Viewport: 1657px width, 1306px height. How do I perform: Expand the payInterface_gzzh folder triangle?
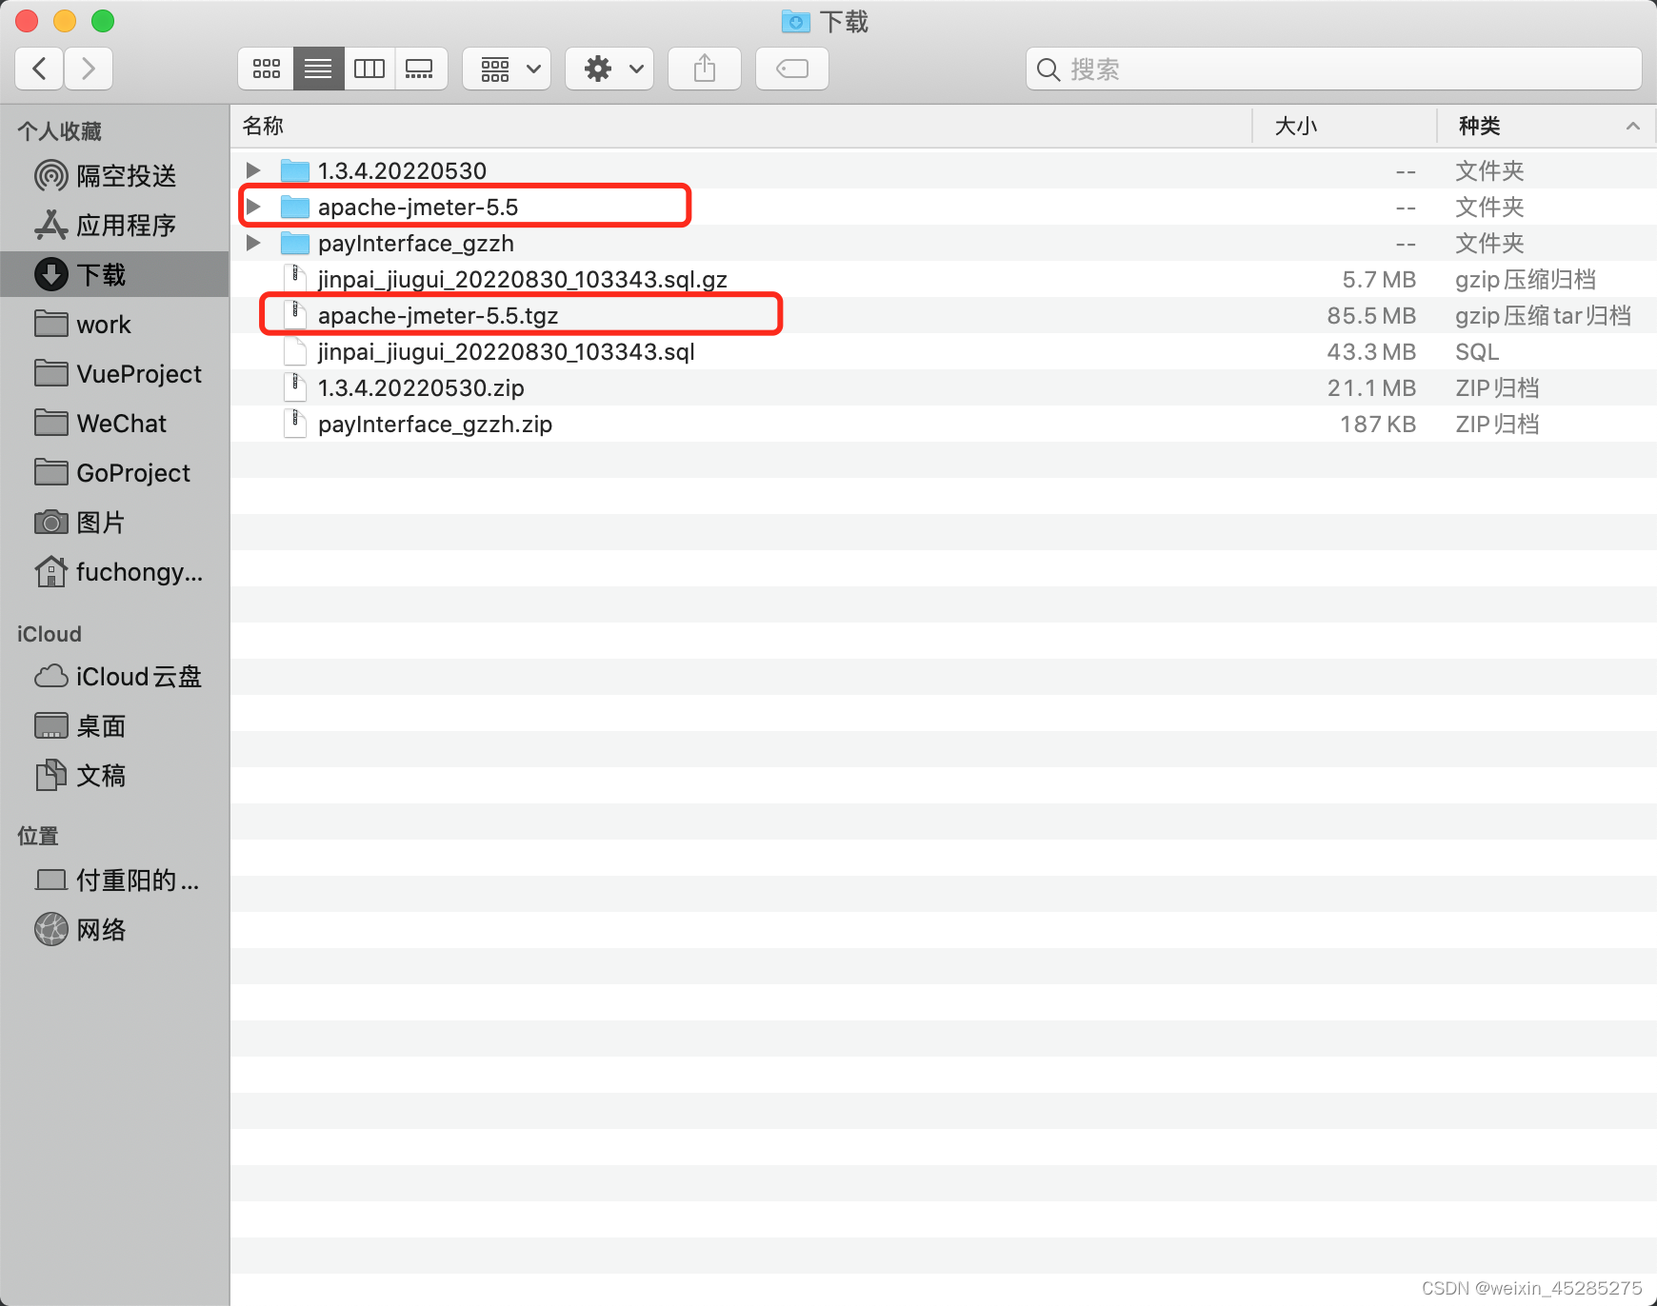[253, 243]
